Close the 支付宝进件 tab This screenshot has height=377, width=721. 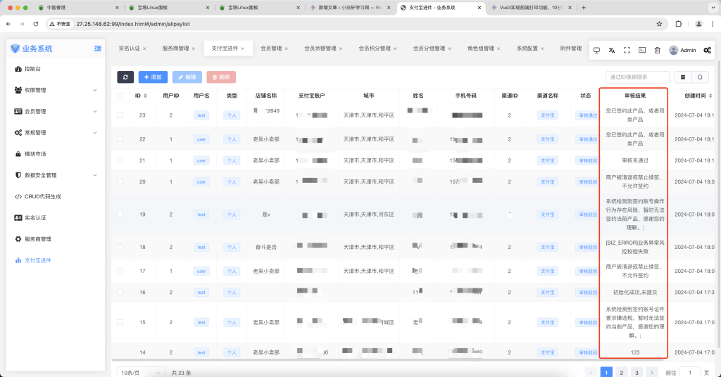coord(242,49)
